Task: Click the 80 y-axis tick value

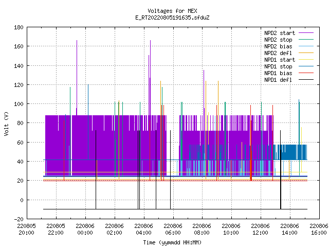Action: [x=20, y=123]
